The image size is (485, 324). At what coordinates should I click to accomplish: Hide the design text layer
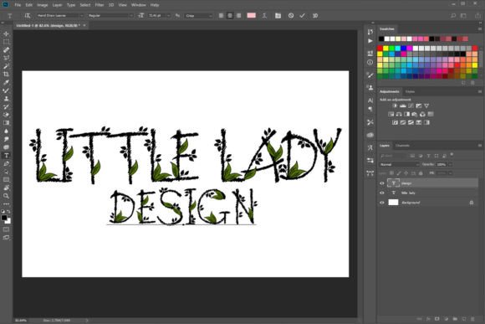click(382, 183)
